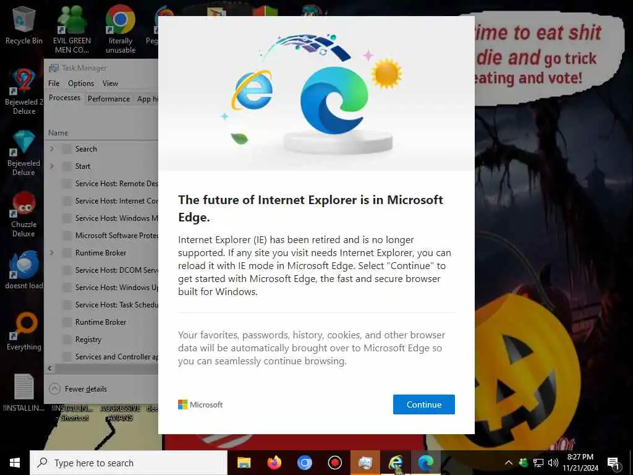
Task: Select the Registry process row
Action: coord(101,340)
